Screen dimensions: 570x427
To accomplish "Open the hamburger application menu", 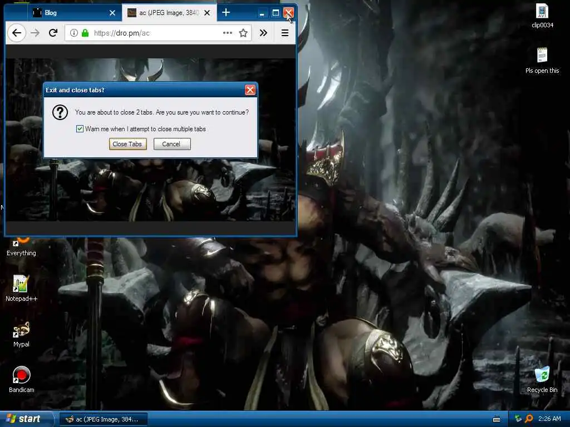I will click(x=285, y=33).
